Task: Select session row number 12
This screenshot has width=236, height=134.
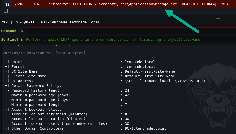Action: point(8,4)
